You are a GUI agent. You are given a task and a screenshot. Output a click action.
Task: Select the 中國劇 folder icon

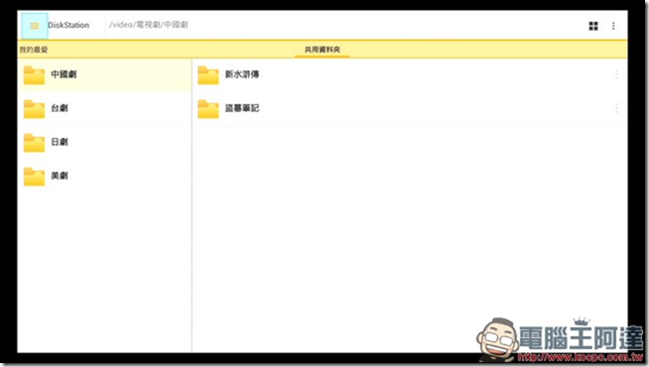[x=34, y=75]
